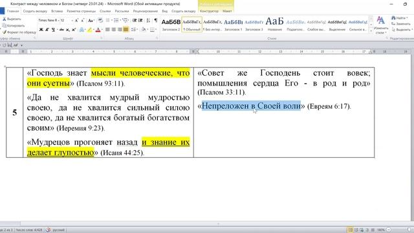
Task: Open the Разметка страницы tab
Action: 81,11
